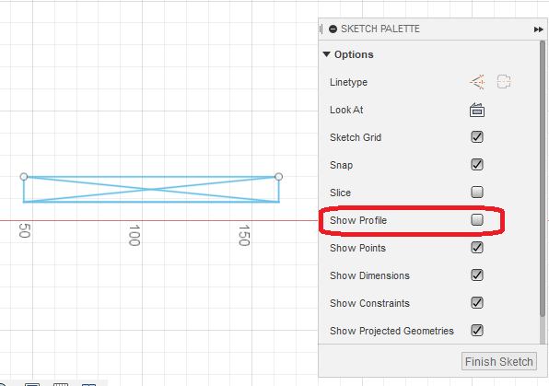Uncheck the Snap option
Screen dimensions: 549x386
477,165
